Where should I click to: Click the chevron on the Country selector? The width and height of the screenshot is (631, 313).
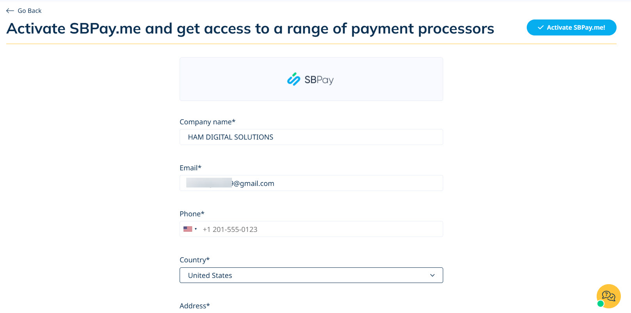coord(432,275)
